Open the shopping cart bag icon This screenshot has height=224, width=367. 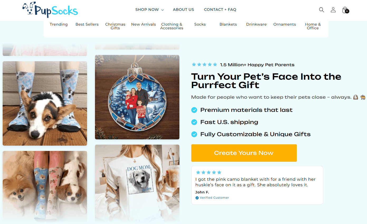(x=345, y=10)
